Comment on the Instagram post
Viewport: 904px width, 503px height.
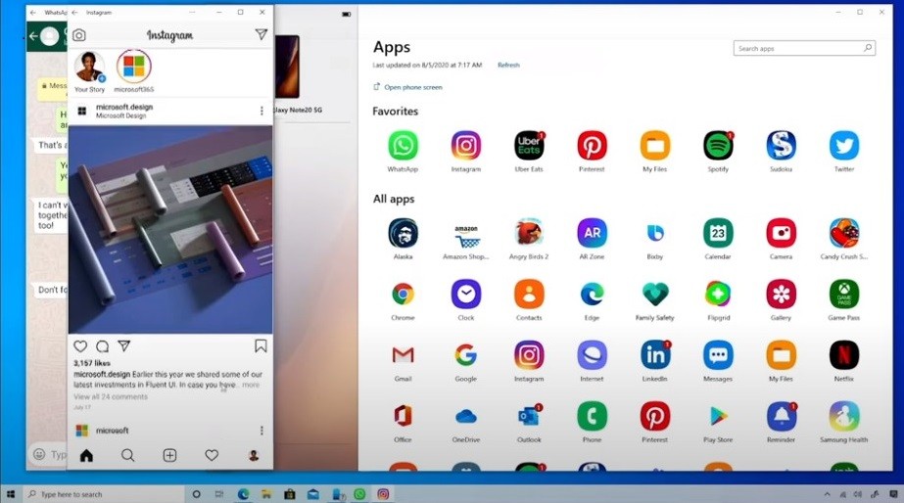(x=103, y=346)
